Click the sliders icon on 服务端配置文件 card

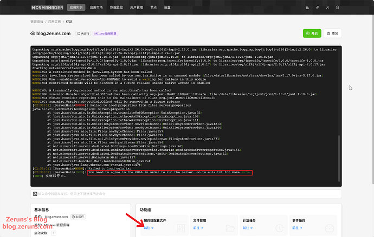181,228
